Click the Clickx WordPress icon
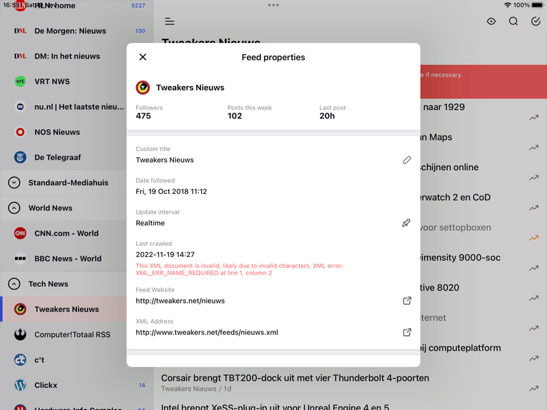The height and width of the screenshot is (410, 547). pos(21,385)
